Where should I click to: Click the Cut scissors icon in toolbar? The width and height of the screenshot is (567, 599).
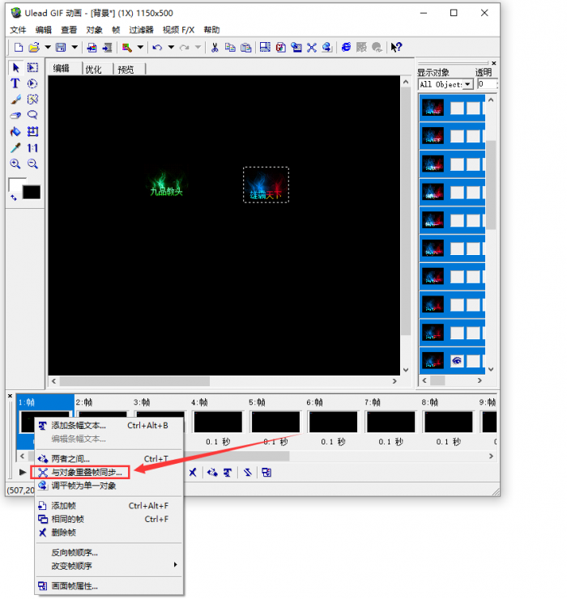coord(215,48)
